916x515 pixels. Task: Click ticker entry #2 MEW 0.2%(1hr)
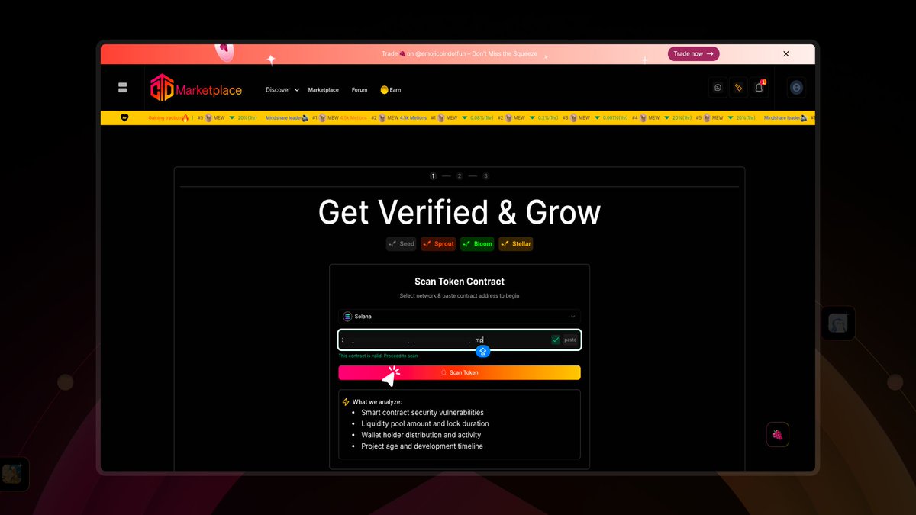[x=528, y=118]
